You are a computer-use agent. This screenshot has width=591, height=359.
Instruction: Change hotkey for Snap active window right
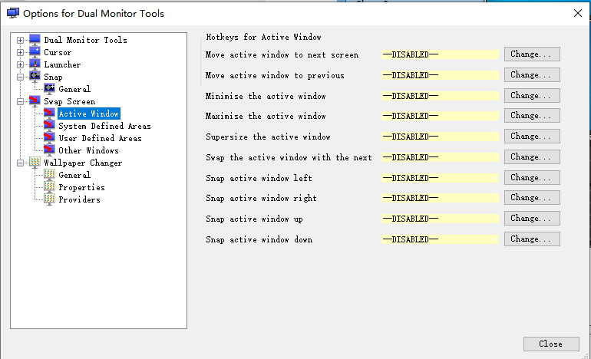coord(532,198)
